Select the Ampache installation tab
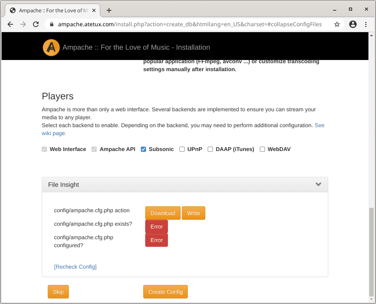 tap(52, 11)
